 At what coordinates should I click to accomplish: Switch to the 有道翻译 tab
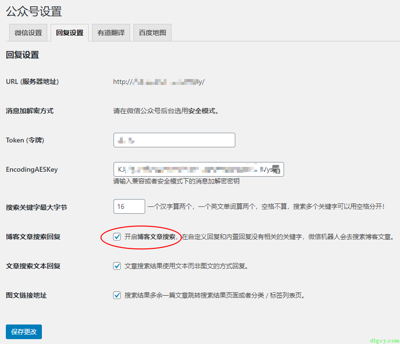tap(111, 33)
